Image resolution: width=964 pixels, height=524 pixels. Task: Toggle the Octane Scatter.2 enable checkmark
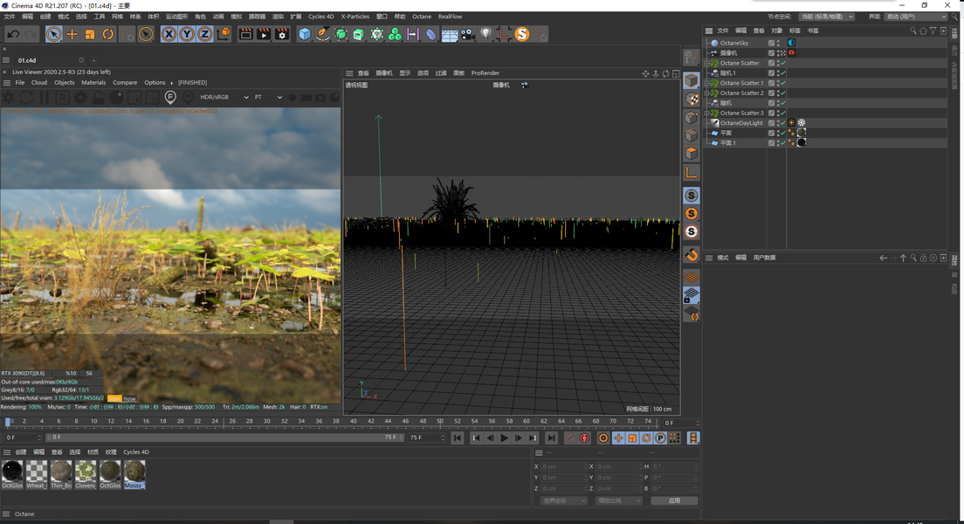tap(783, 93)
